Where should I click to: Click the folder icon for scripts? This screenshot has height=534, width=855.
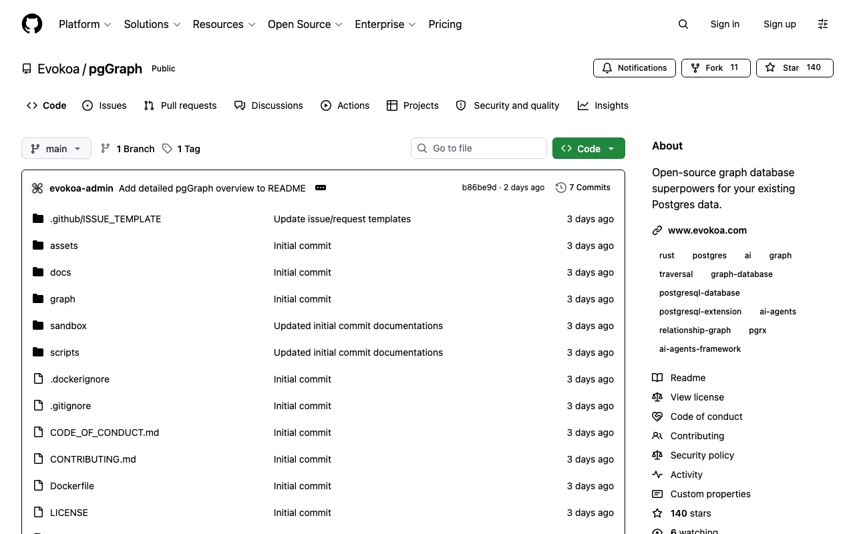38,352
